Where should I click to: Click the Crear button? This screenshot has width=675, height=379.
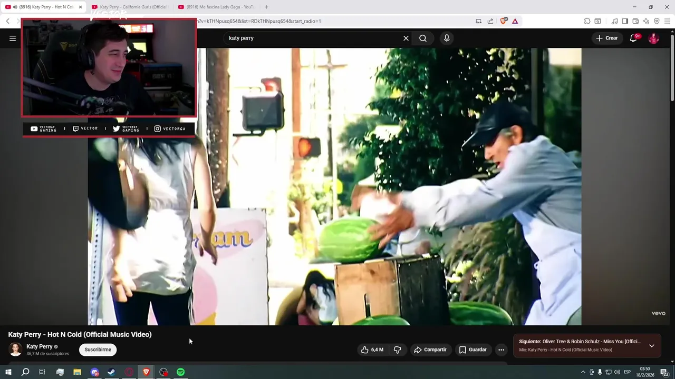pyautogui.click(x=607, y=38)
